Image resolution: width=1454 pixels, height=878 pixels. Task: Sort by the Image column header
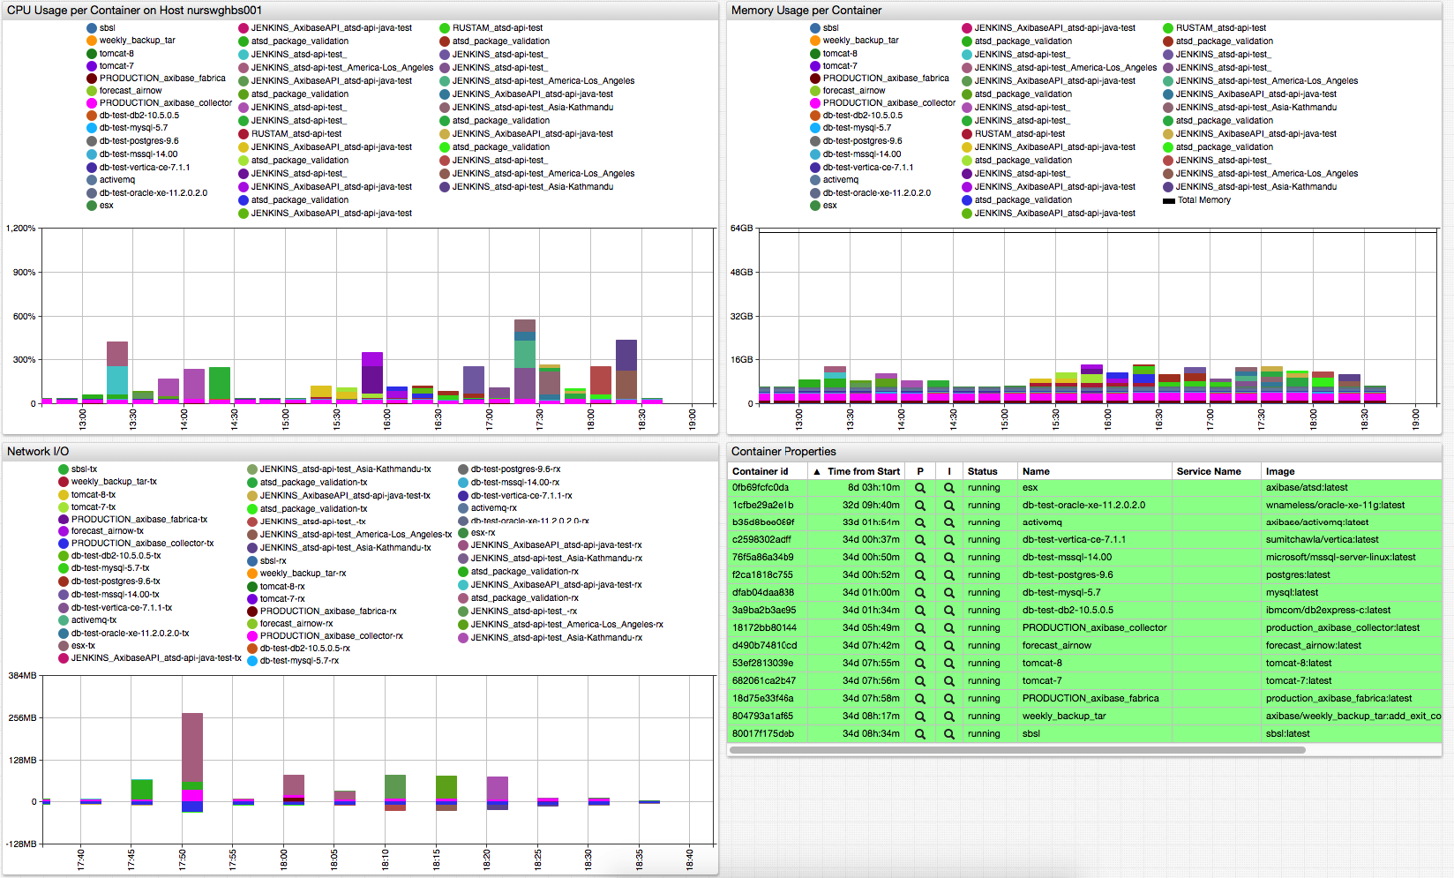coord(1280,471)
